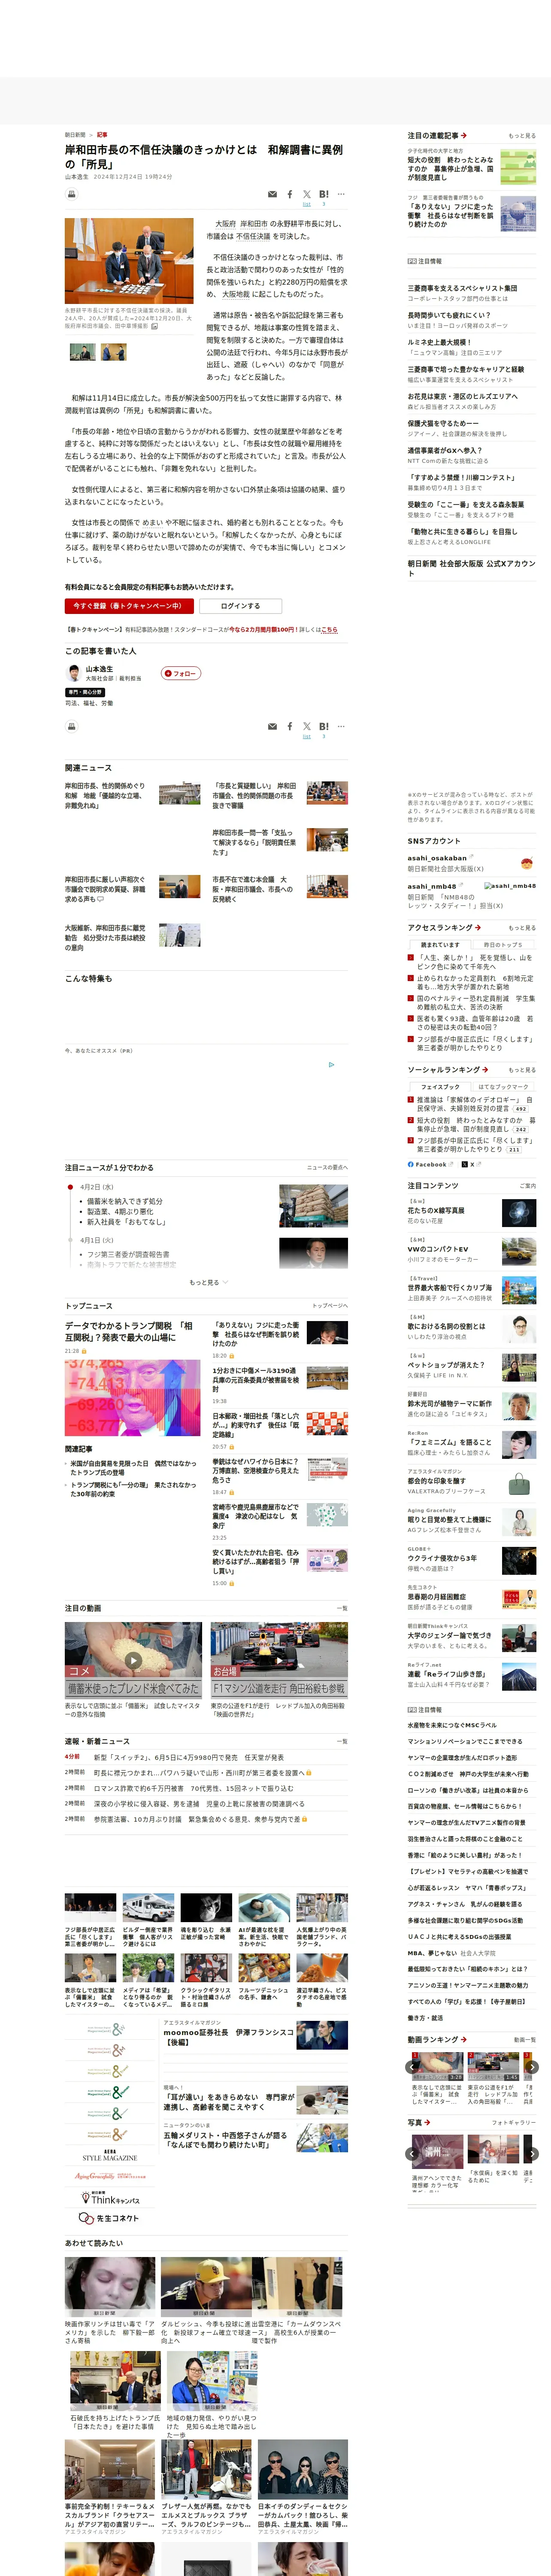Select the はてなブックマーク social ranking tab
This screenshot has height=2576, width=551.
[503, 1086]
